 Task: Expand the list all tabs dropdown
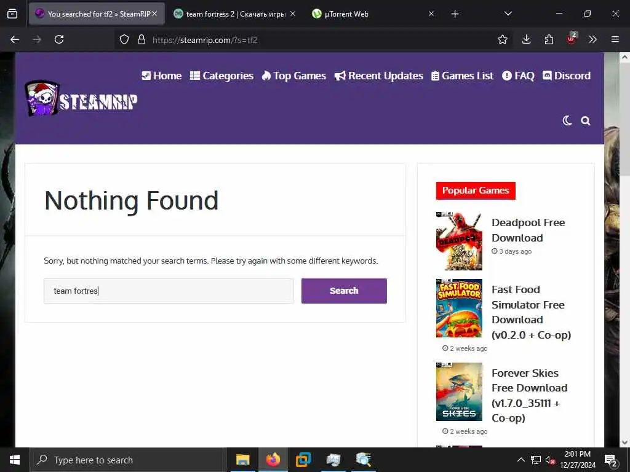click(x=508, y=14)
